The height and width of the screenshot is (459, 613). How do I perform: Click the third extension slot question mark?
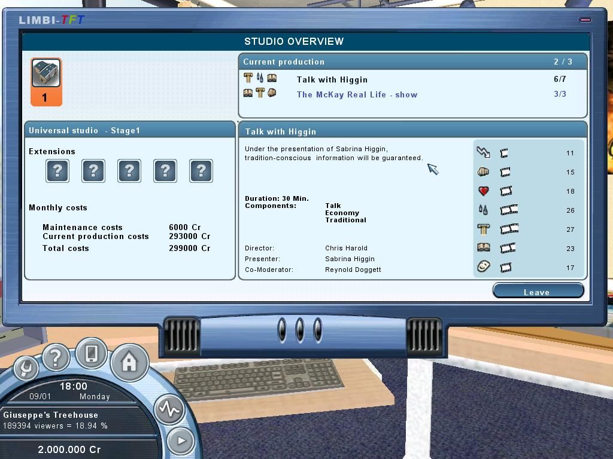click(129, 171)
